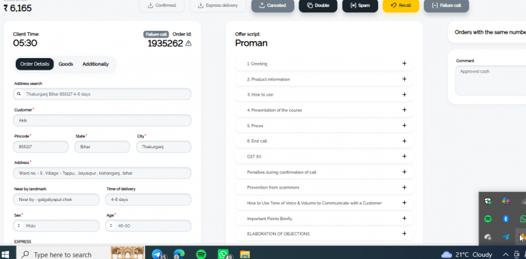
Task: Open Telegram from the taskbar
Action: coord(158,254)
